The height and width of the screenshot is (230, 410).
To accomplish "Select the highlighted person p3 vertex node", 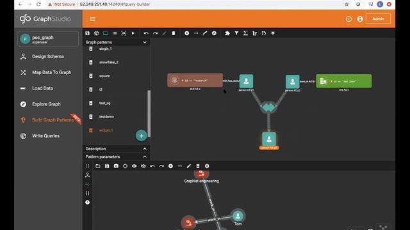I will coord(269,139).
